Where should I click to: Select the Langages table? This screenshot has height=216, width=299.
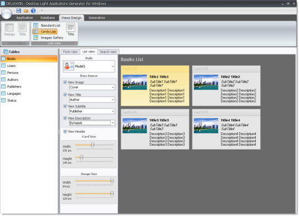pos(29,94)
